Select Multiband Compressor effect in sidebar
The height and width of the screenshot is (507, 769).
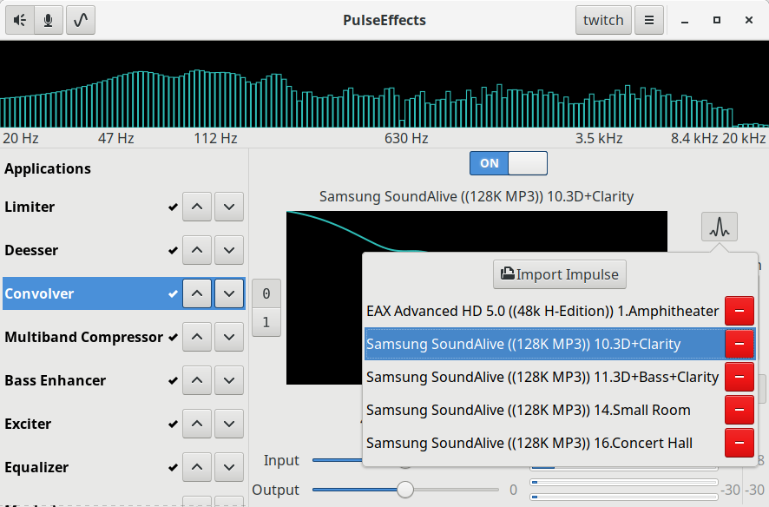pos(91,337)
